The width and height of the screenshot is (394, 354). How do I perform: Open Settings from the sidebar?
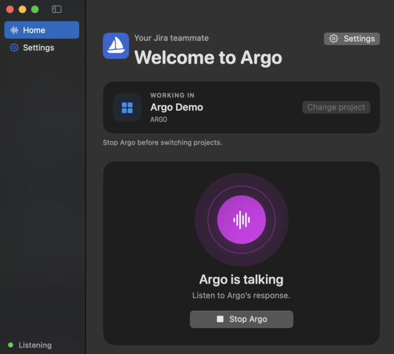(42, 48)
